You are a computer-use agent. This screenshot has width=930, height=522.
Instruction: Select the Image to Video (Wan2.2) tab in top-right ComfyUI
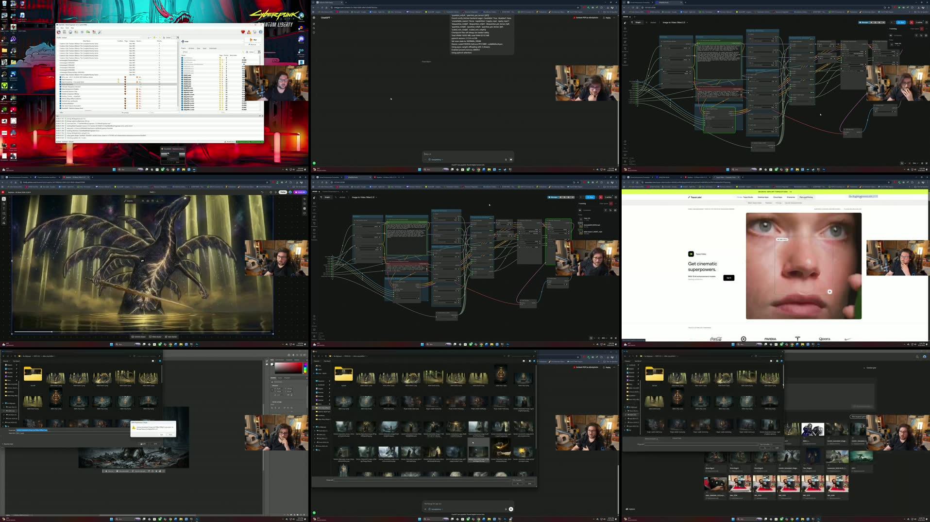675,22
